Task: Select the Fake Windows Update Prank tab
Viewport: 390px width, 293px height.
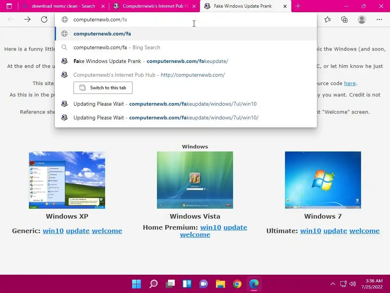Action: [245, 6]
